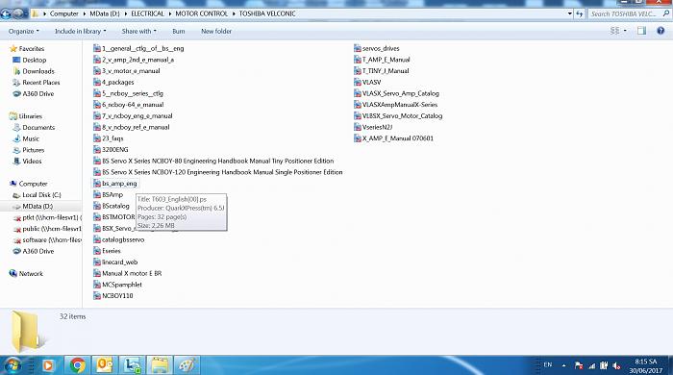
Task: Open the 1__general__ctlg__of__bs__eng file
Action: point(138,48)
